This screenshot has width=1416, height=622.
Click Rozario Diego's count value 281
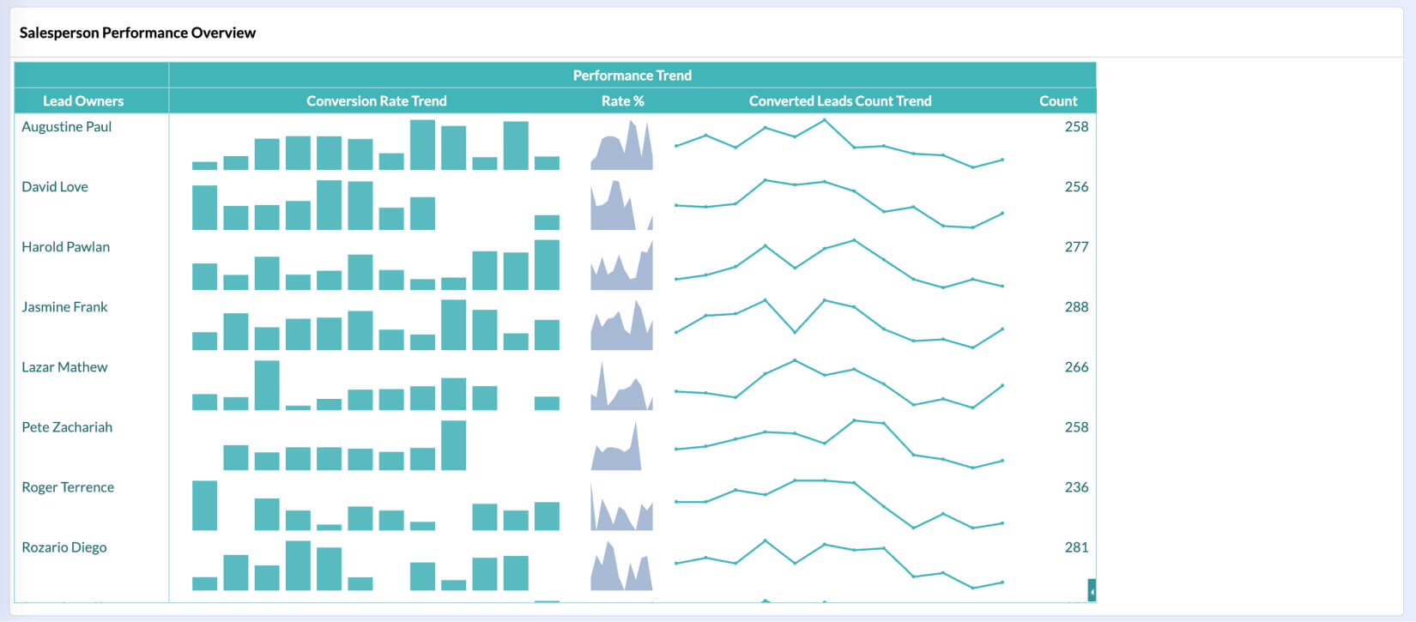[x=1076, y=547]
